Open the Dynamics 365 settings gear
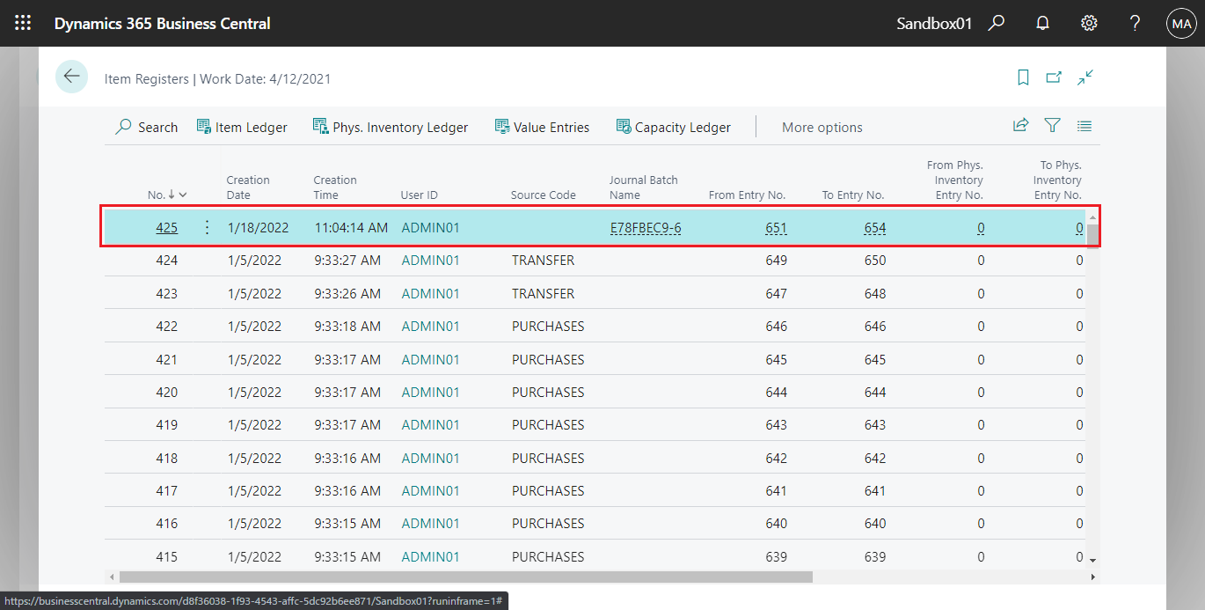The width and height of the screenshot is (1205, 610). 1089,23
